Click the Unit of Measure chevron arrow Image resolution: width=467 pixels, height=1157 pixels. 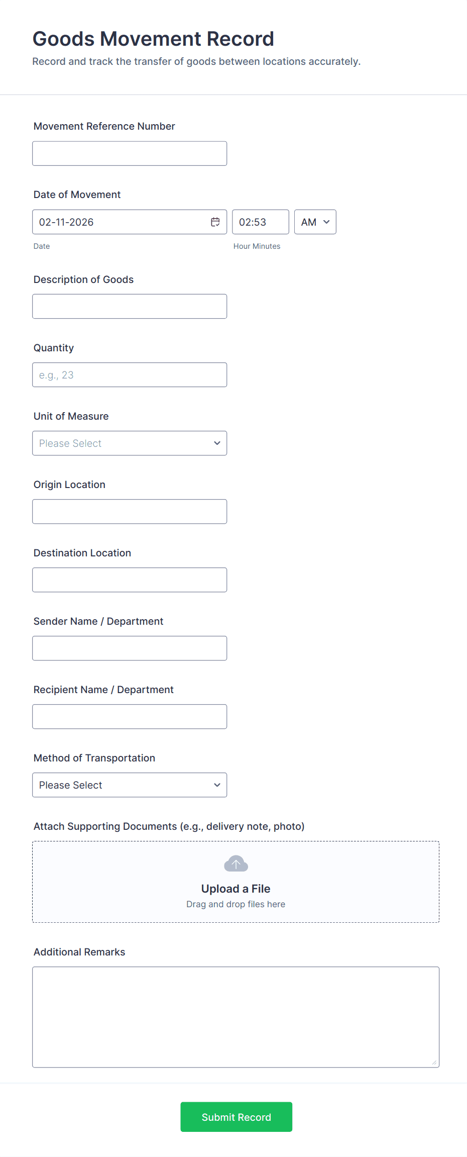click(217, 443)
